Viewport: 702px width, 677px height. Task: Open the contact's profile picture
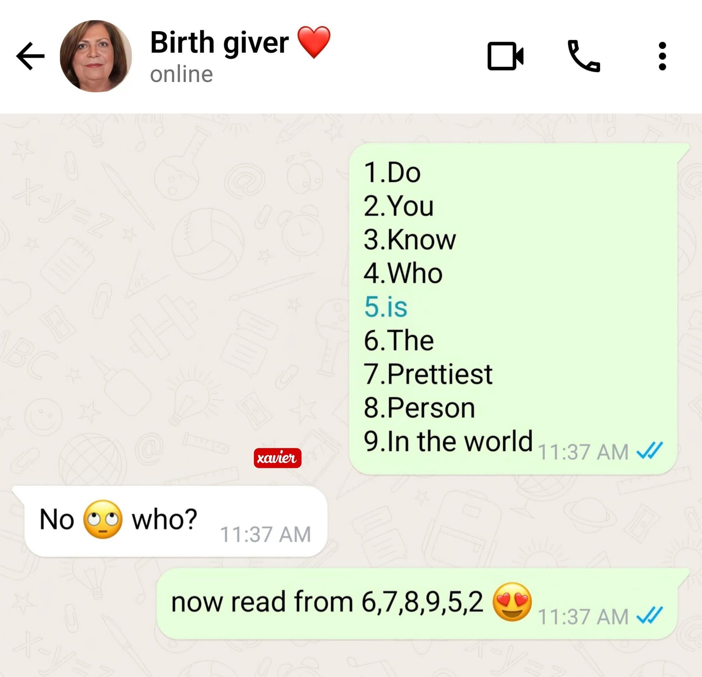click(x=96, y=56)
